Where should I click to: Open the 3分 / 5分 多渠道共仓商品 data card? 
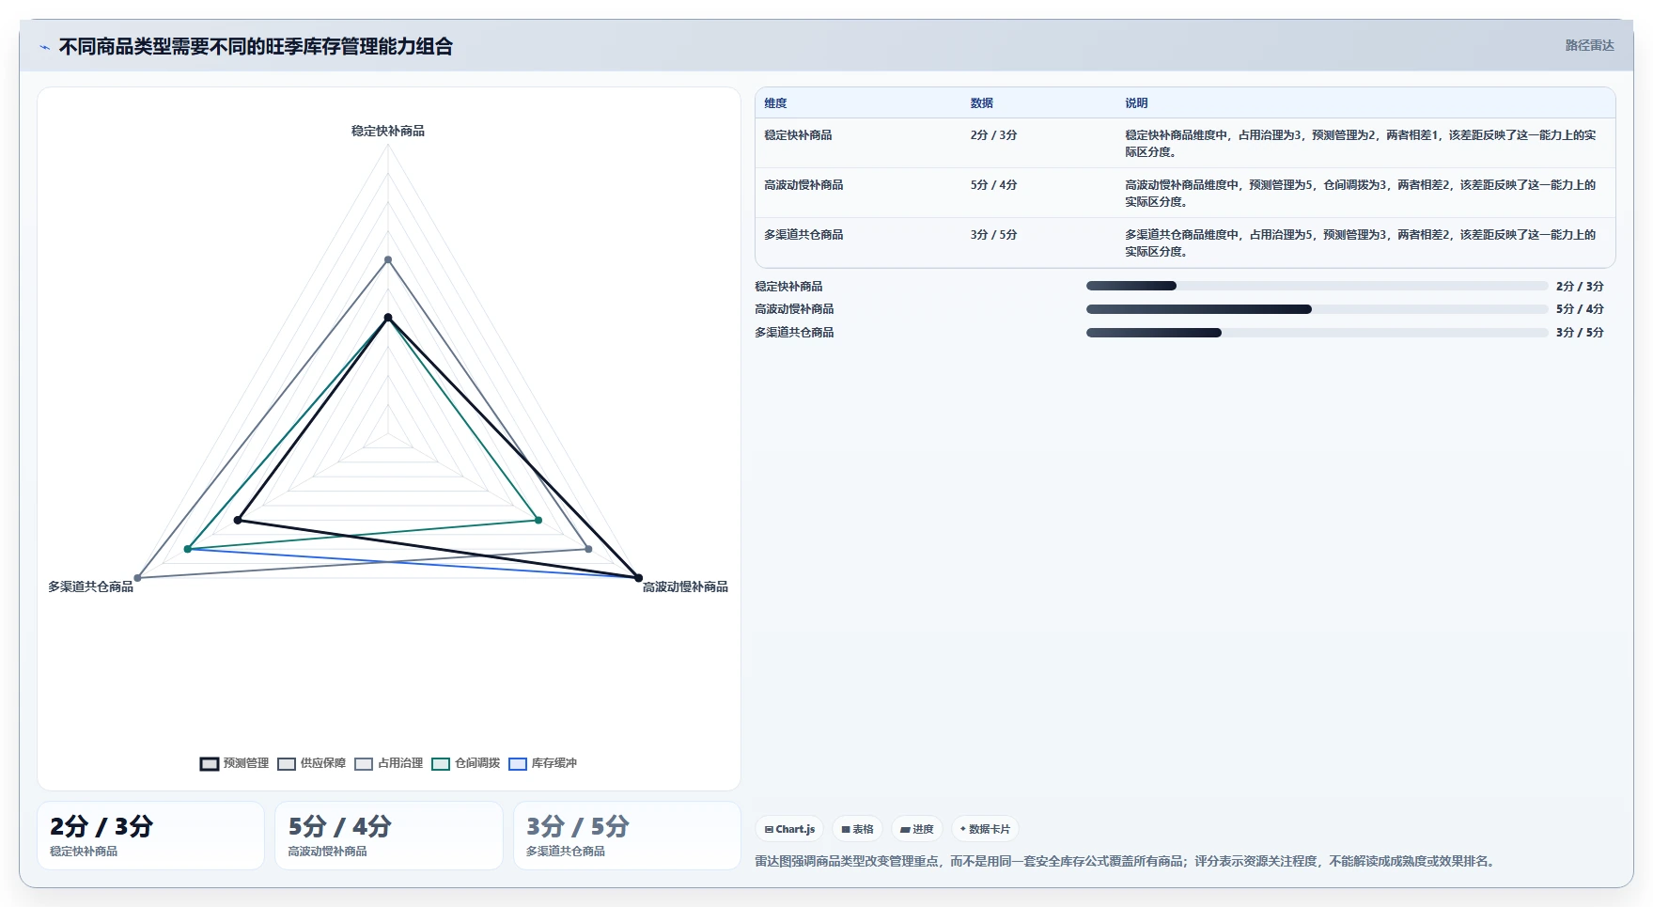coord(627,836)
